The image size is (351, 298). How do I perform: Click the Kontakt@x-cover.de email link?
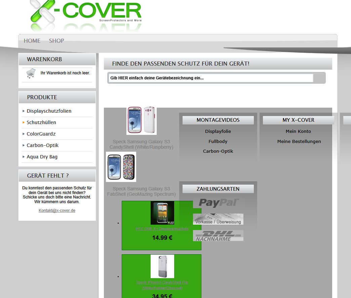pyautogui.click(x=57, y=211)
